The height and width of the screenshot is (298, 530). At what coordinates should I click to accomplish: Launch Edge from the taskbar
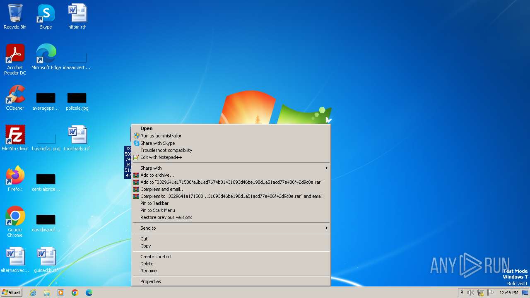89,293
